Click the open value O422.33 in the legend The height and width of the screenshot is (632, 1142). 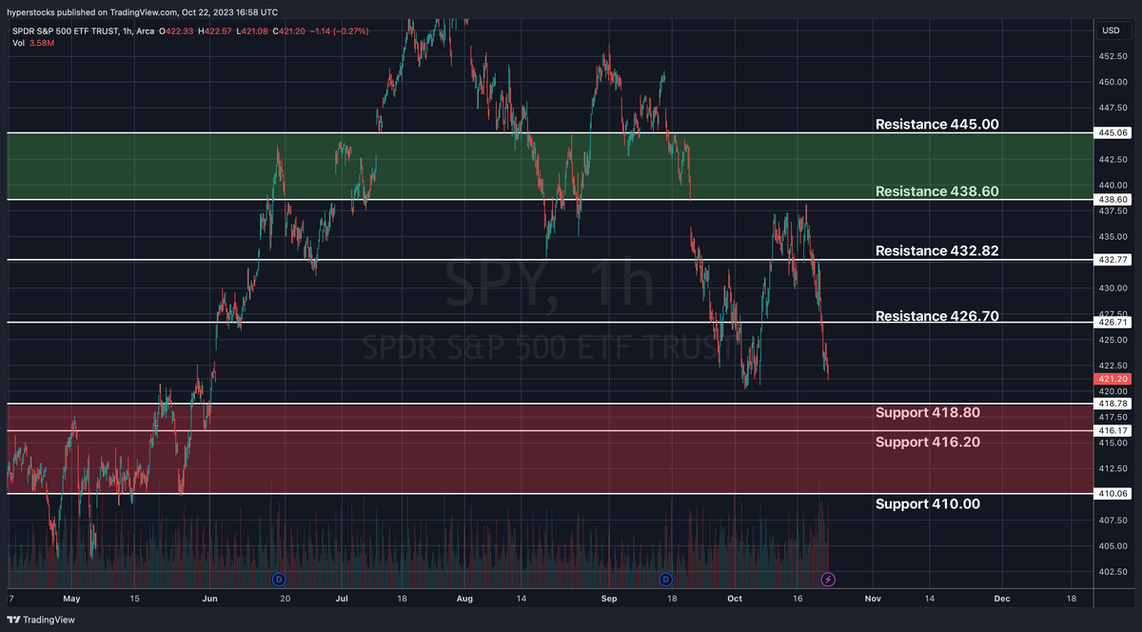tap(174, 30)
